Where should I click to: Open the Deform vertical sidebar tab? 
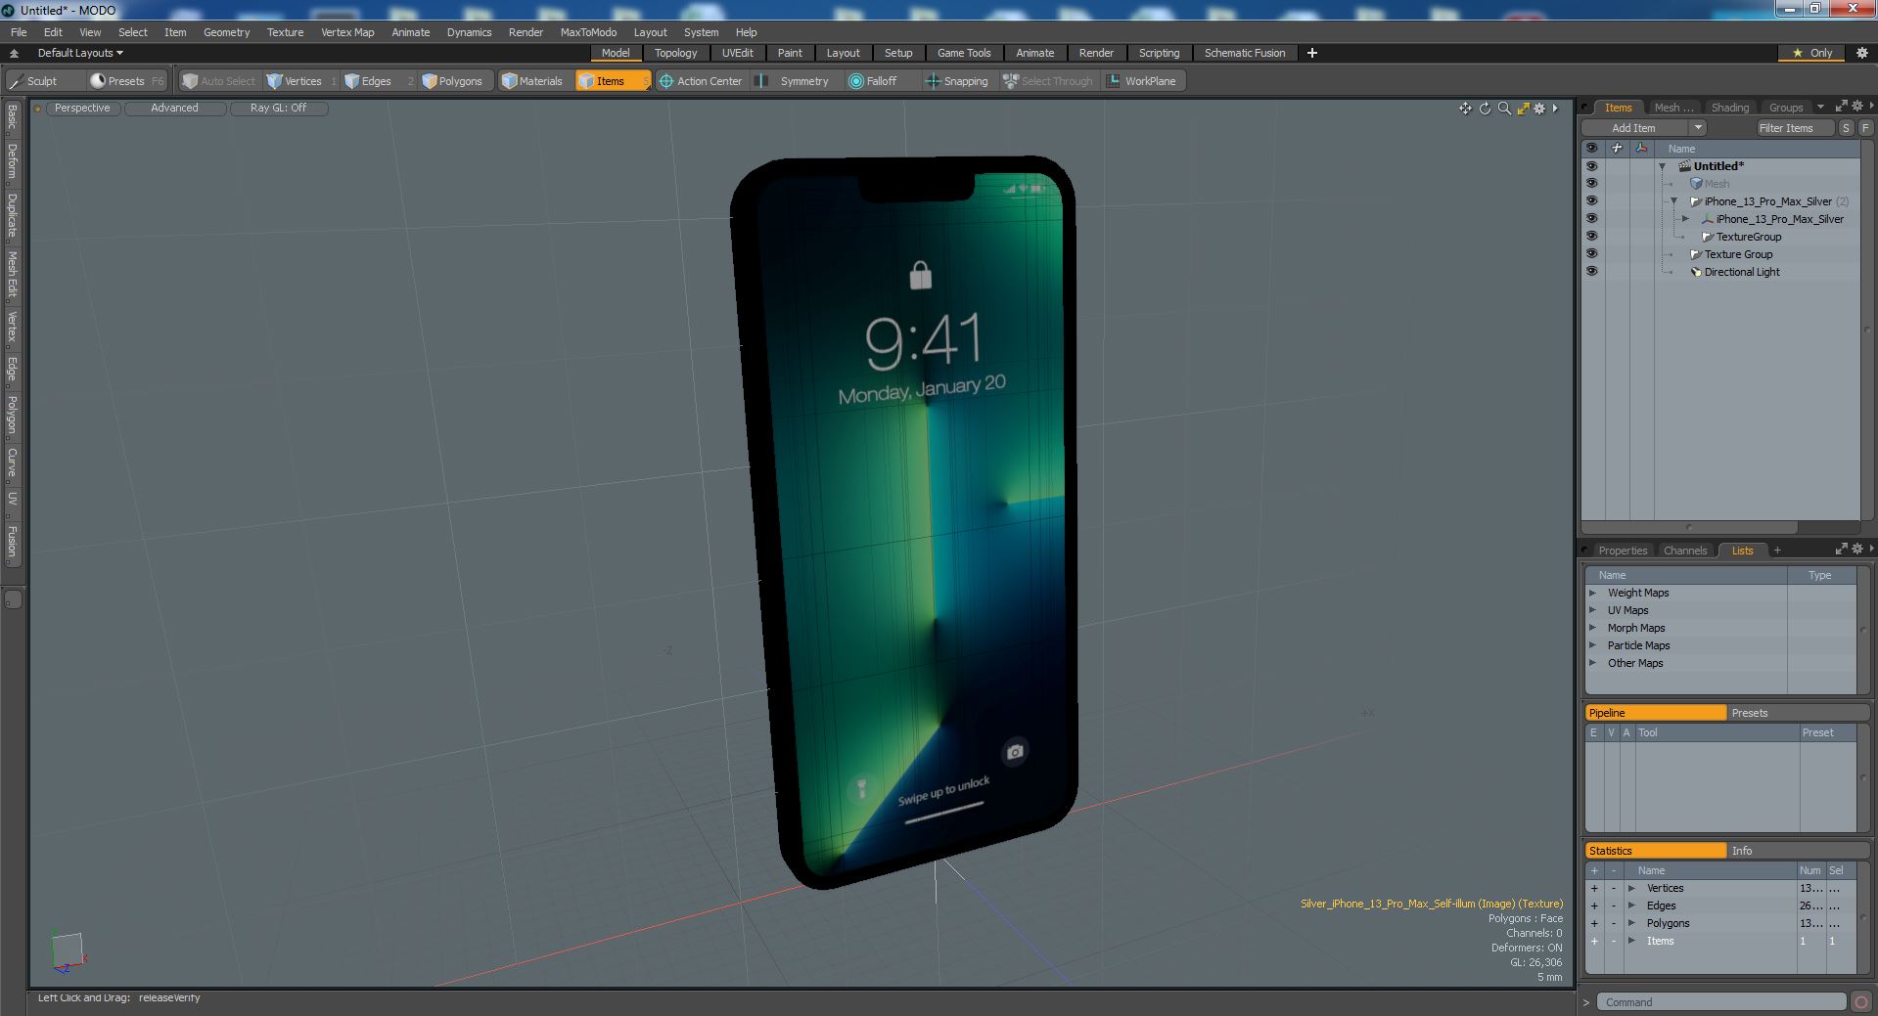pos(12,162)
